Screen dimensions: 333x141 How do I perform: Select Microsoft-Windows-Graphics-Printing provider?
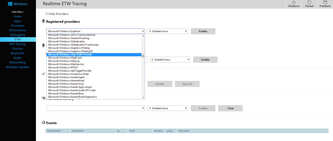[94, 48]
